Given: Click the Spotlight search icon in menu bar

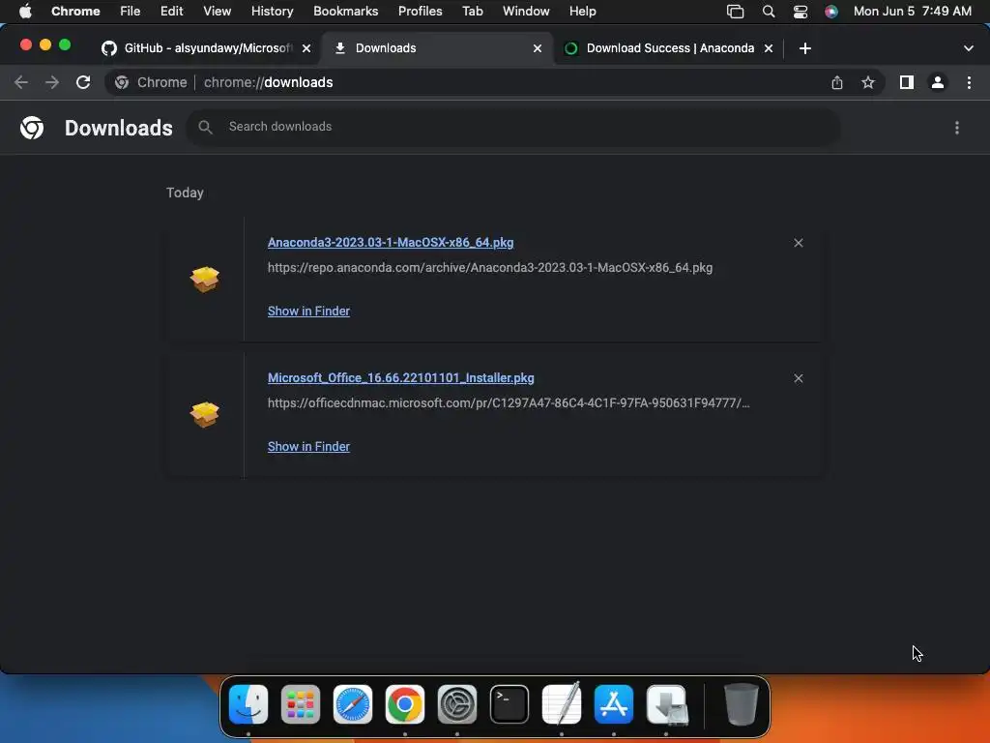Looking at the screenshot, I should (769, 12).
